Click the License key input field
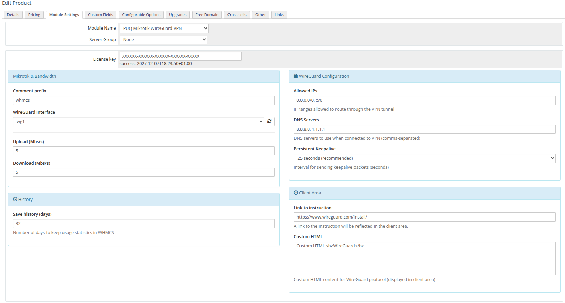The image size is (565, 303). pos(181,56)
